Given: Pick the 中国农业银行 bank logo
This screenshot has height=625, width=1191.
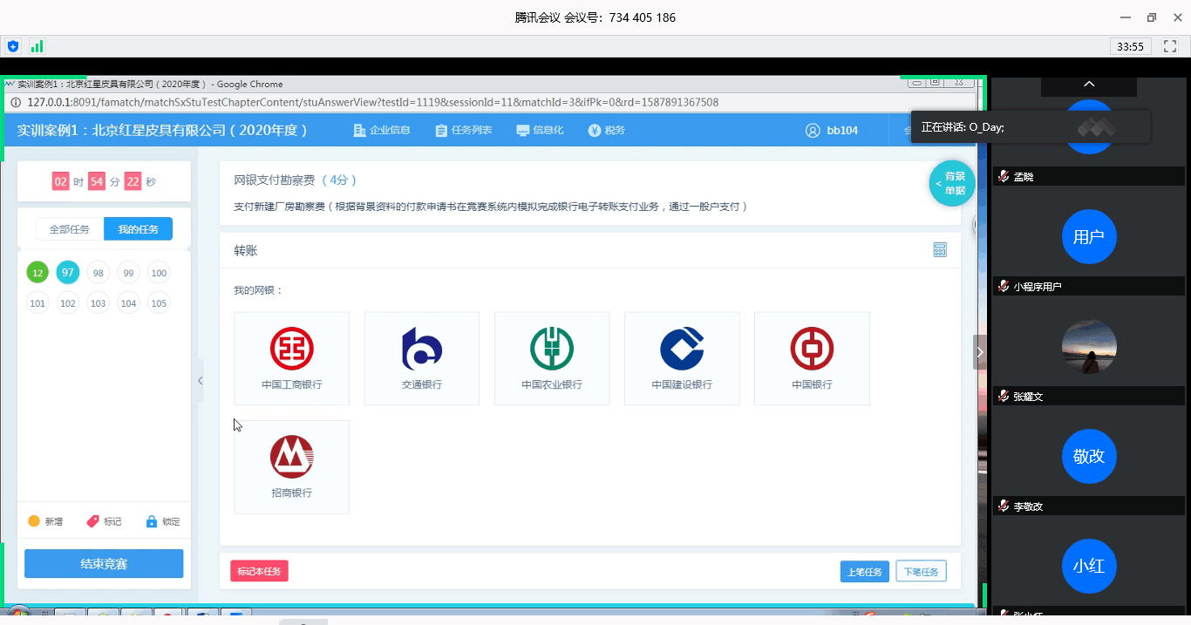Looking at the screenshot, I should pos(552,350).
